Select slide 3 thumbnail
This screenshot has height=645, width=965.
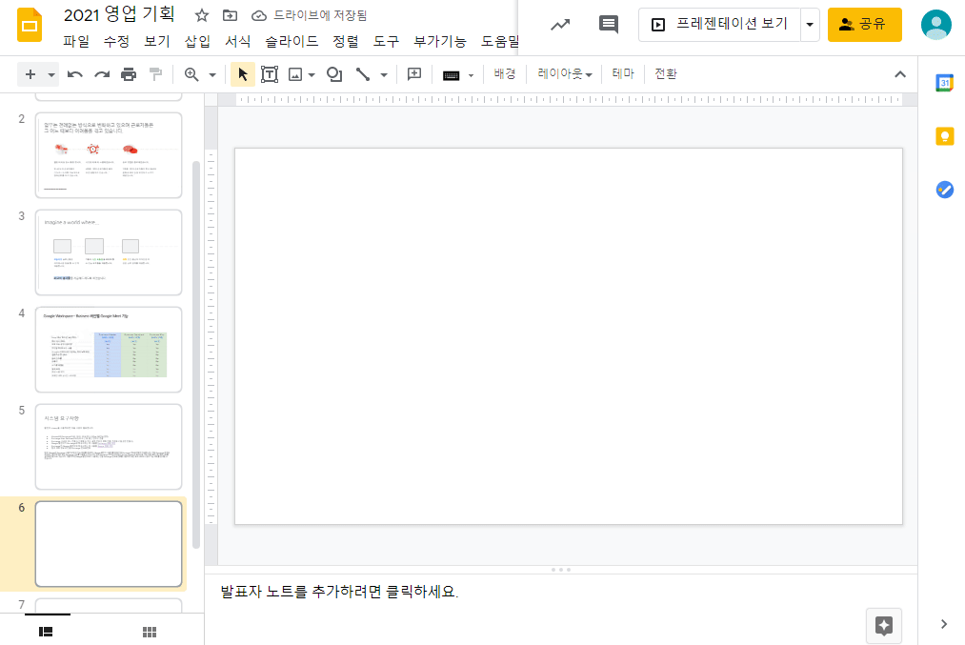(x=109, y=252)
